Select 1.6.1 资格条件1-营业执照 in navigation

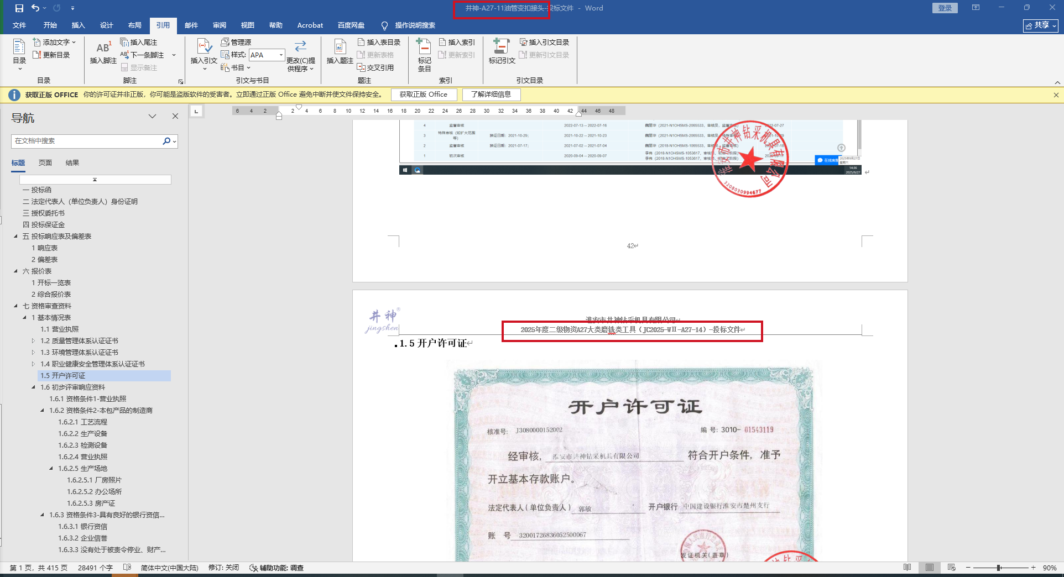(x=88, y=398)
